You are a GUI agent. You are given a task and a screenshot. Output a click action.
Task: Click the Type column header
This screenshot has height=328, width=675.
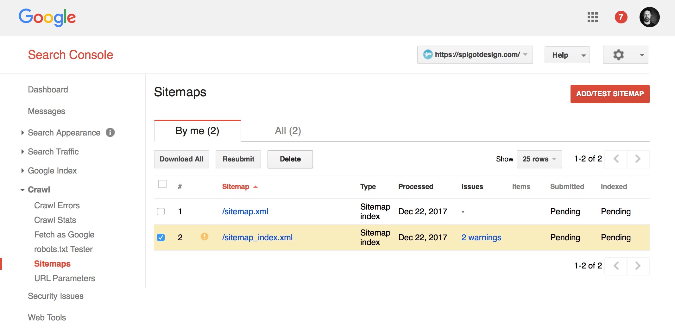click(x=368, y=187)
